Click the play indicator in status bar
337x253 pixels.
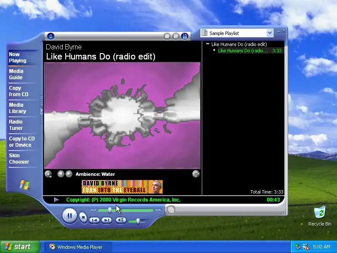click(x=56, y=200)
